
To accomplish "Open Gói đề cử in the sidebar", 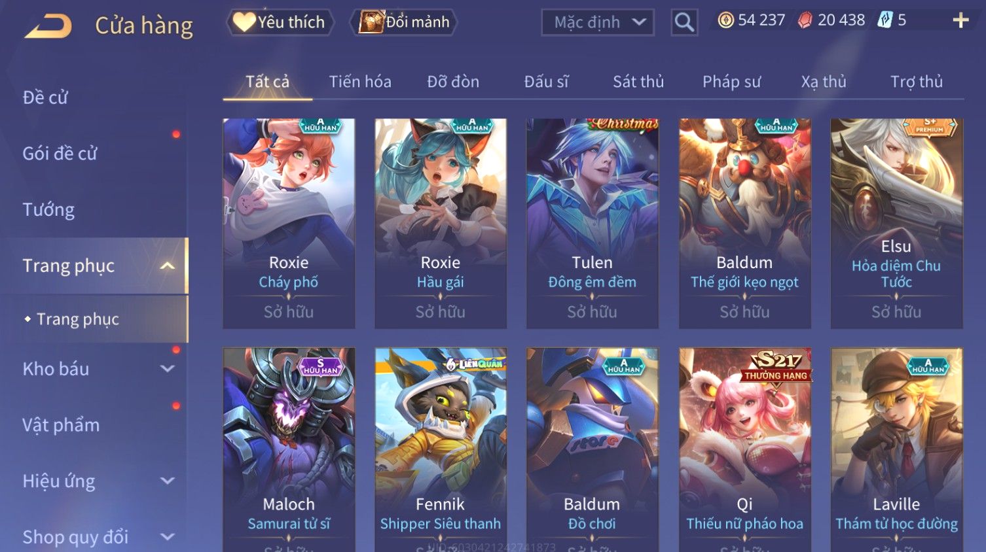I will pyautogui.click(x=60, y=153).
